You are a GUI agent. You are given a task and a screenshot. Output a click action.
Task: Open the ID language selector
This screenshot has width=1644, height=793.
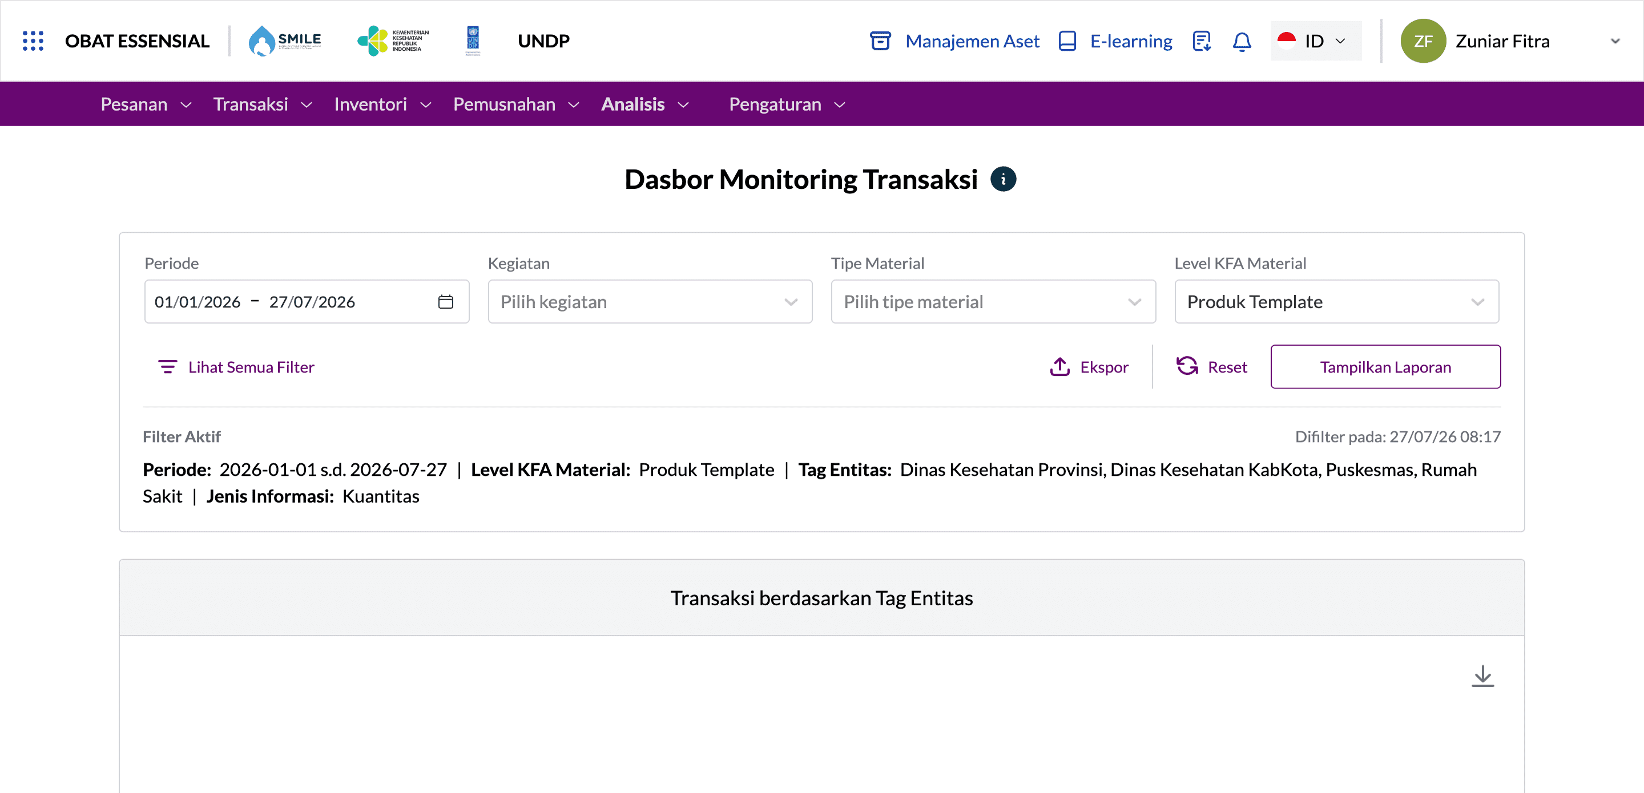pyautogui.click(x=1315, y=41)
